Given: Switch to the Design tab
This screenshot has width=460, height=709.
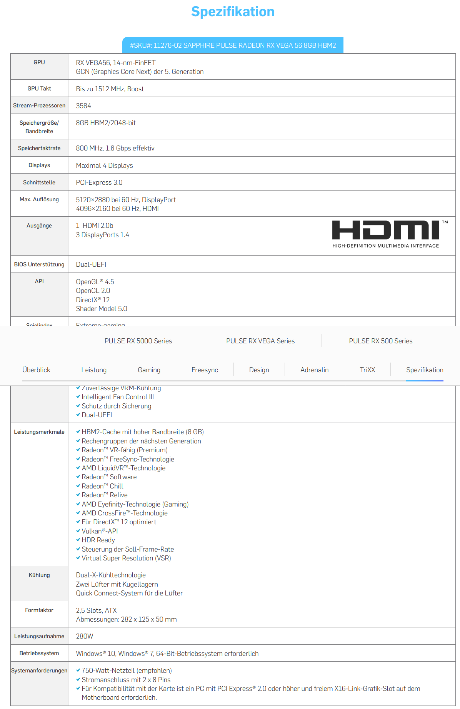Looking at the screenshot, I should [x=259, y=370].
